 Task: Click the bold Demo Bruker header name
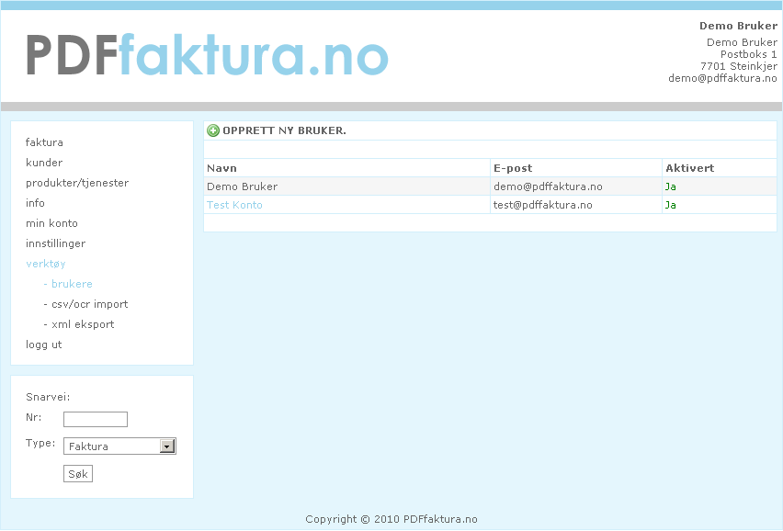tap(738, 26)
